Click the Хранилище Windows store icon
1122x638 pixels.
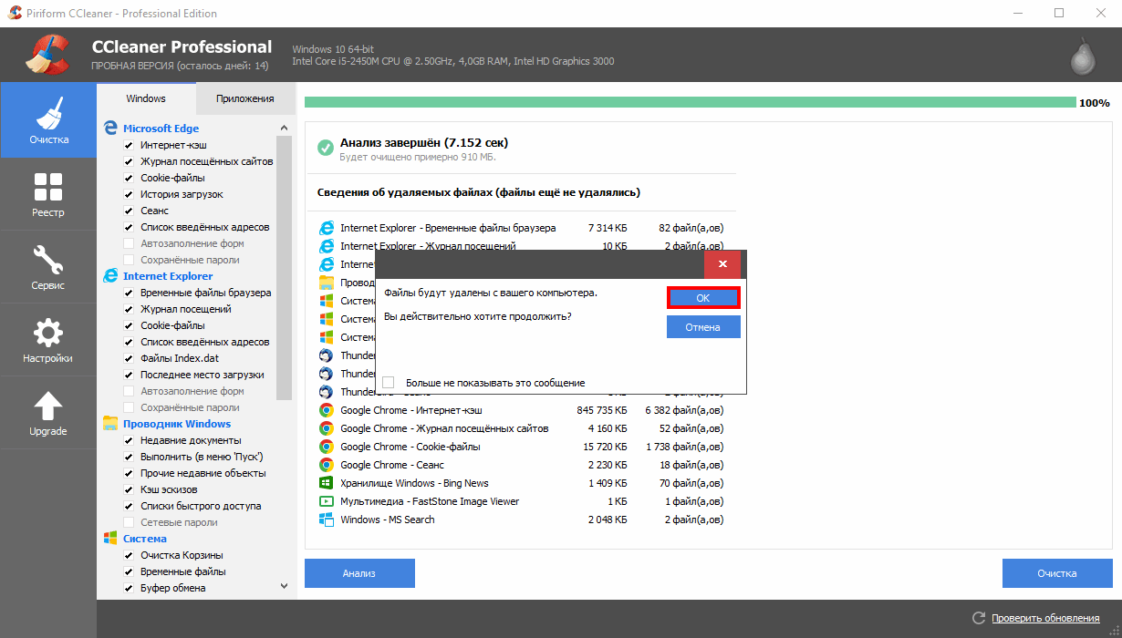tap(326, 483)
